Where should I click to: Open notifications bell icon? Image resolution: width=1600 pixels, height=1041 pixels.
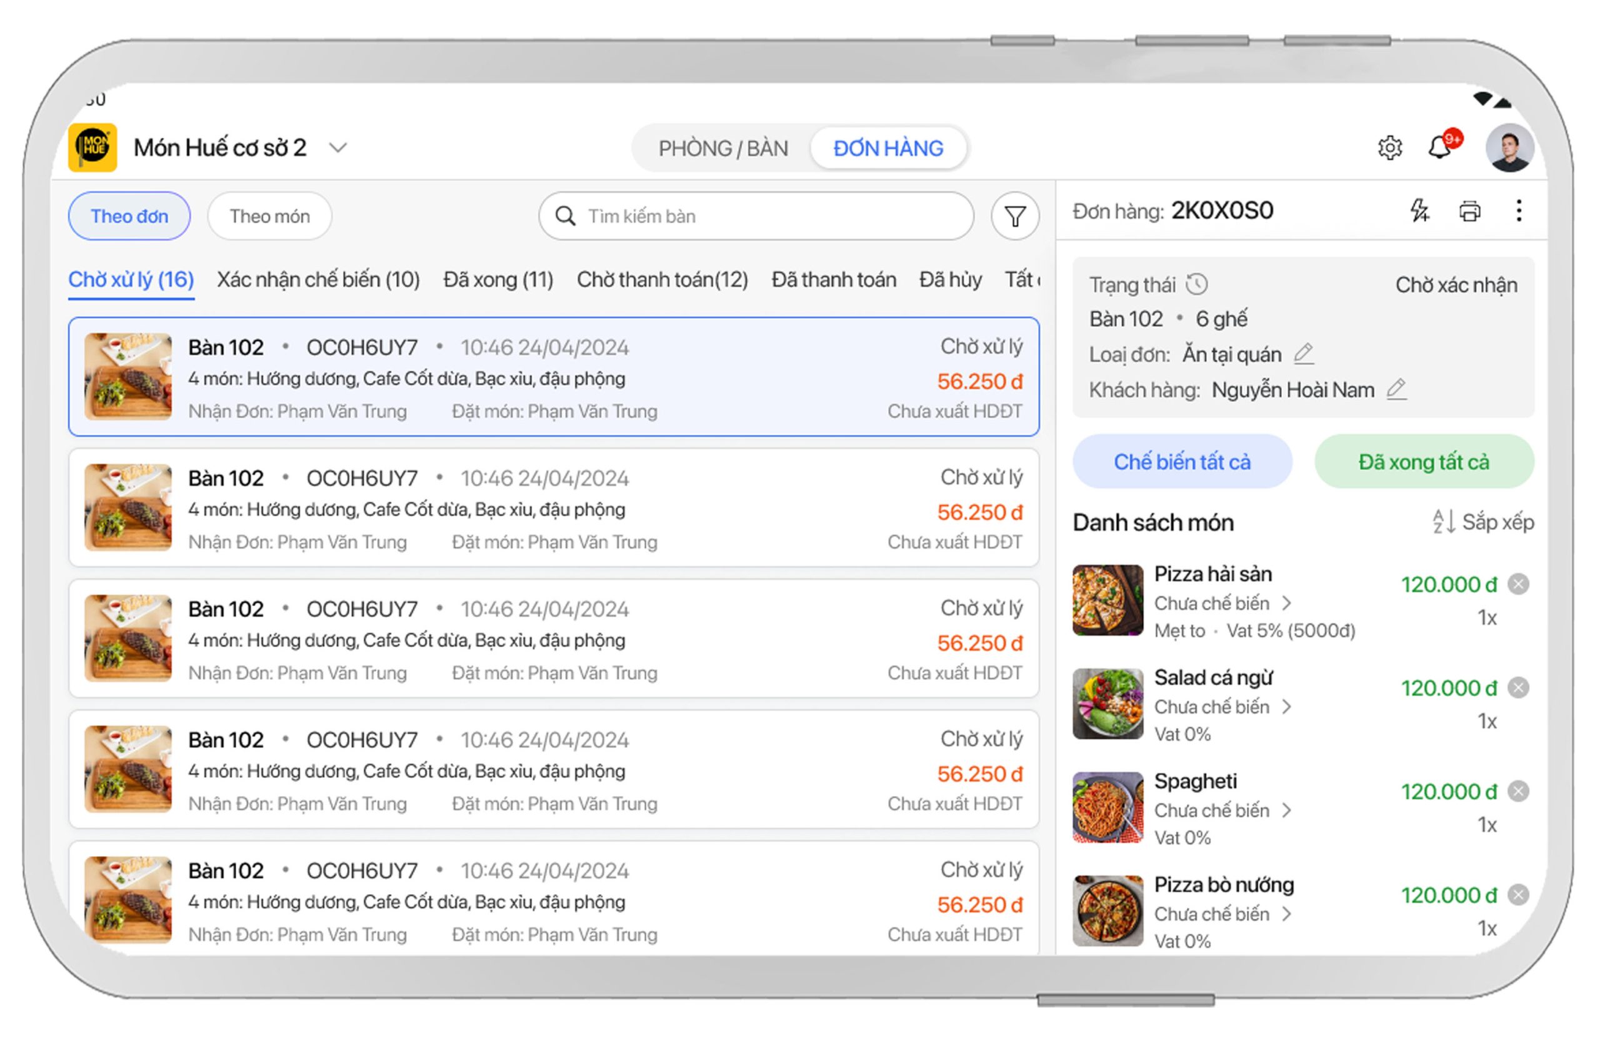pyautogui.click(x=1439, y=147)
